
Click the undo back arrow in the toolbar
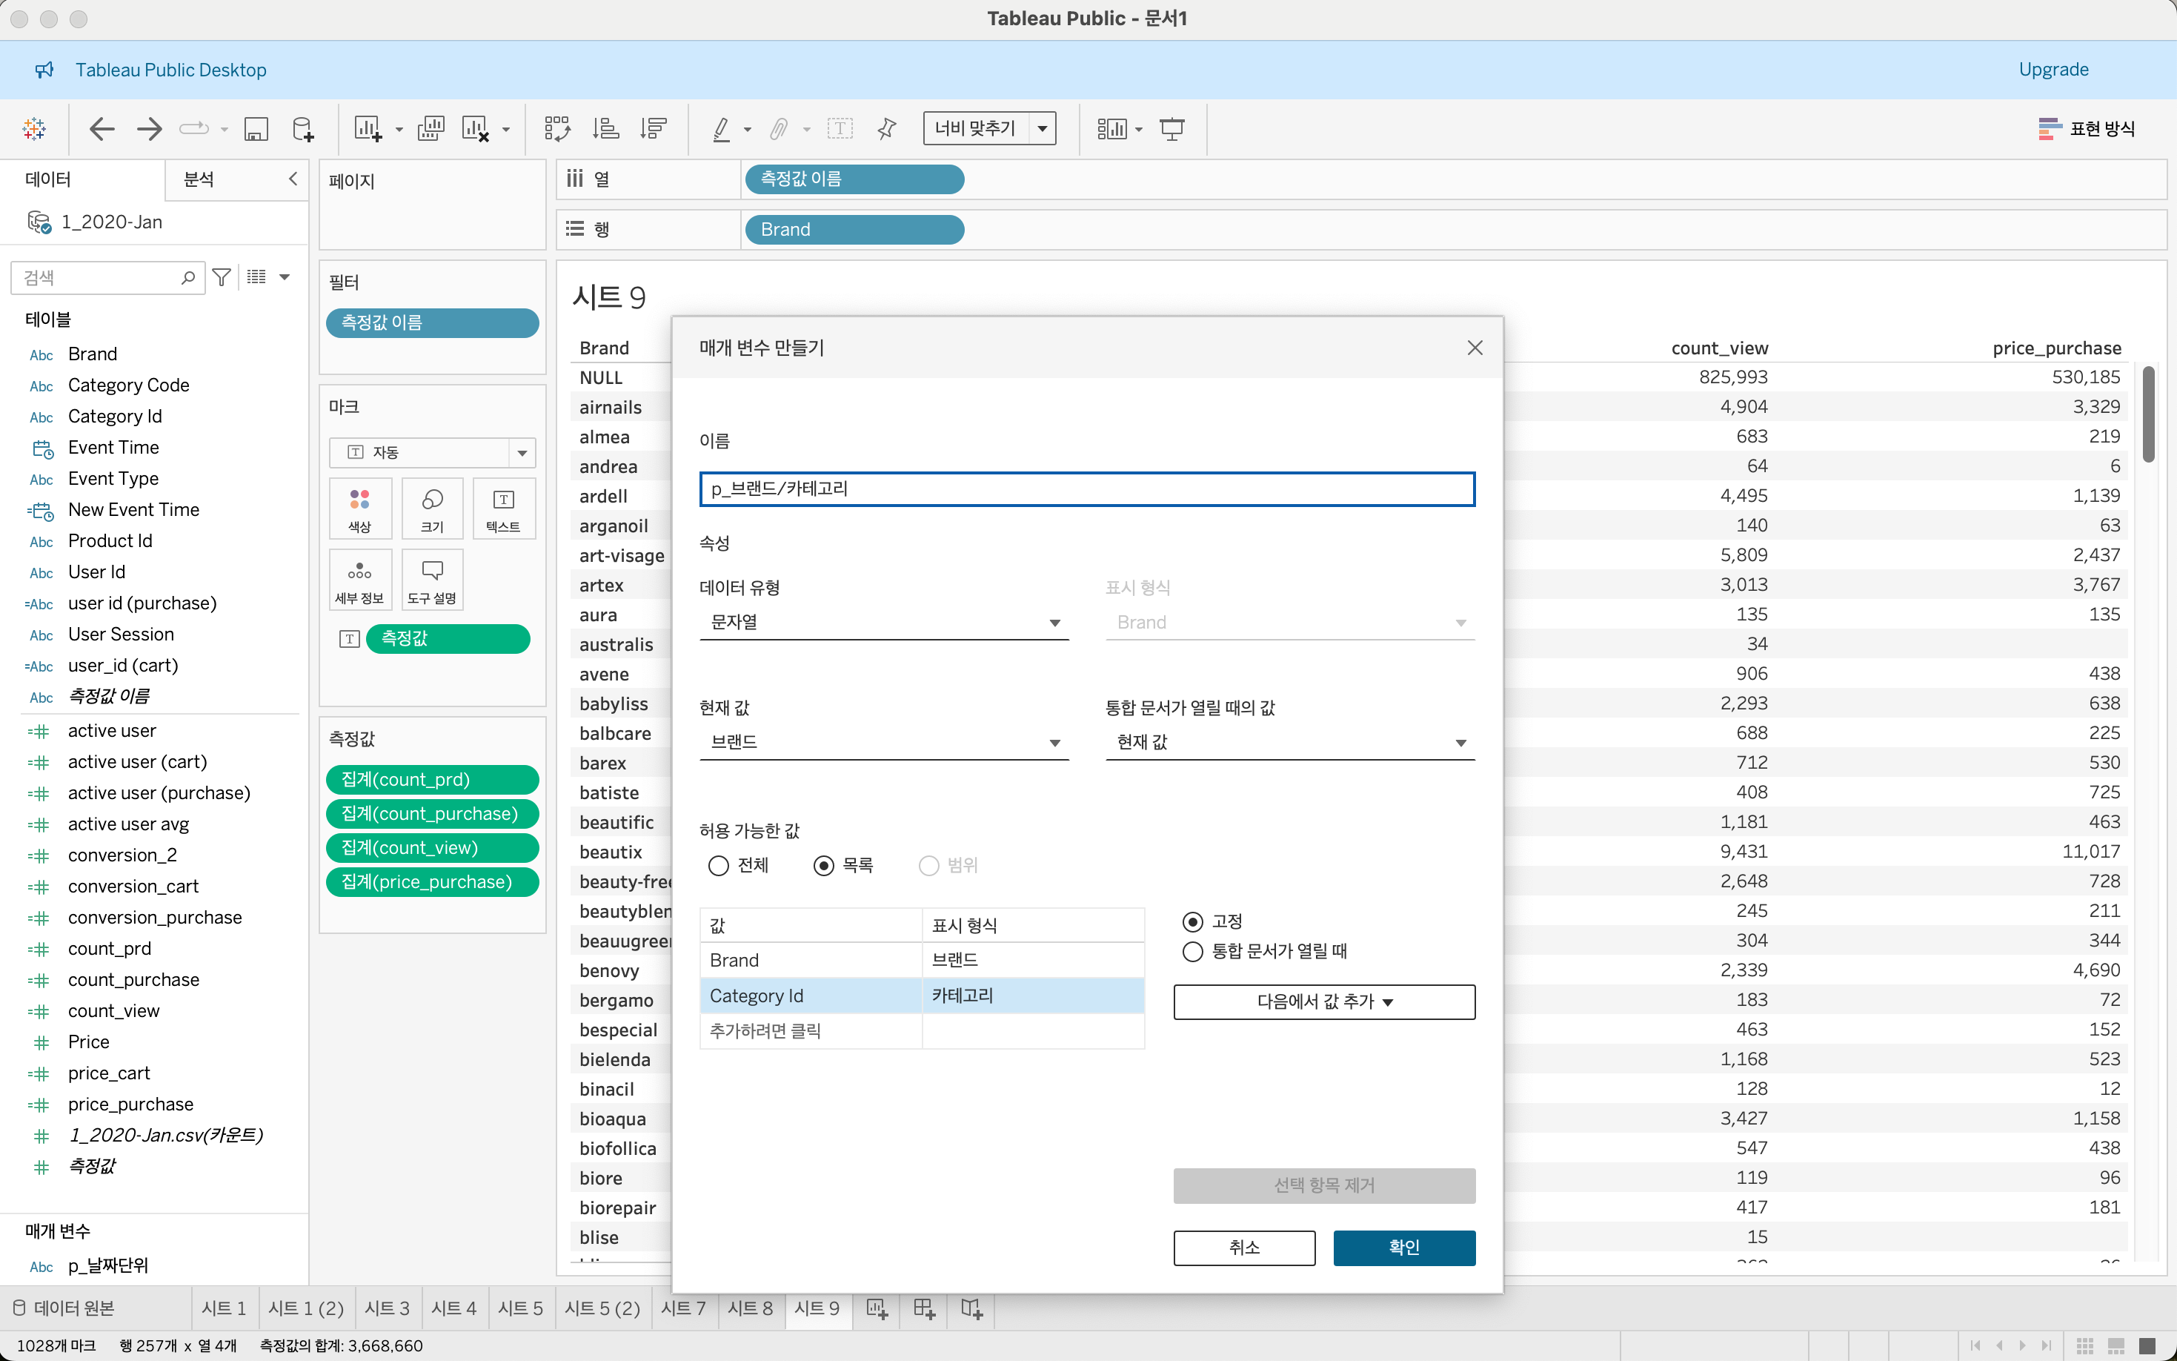[x=102, y=129]
